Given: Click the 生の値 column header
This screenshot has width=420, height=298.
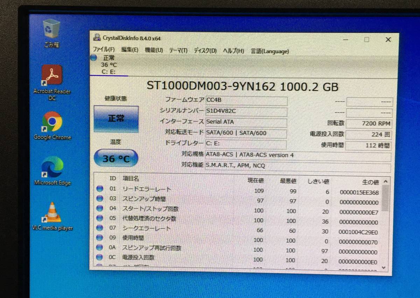Looking at the screenshot, I should [x=370, y=182].
